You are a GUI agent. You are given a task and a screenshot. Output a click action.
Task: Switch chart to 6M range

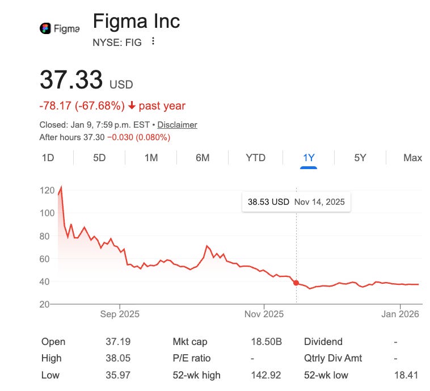pos(203,158)
